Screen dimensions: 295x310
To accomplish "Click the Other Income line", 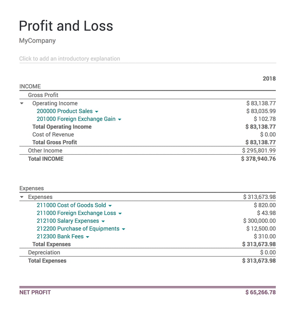I will [x=45, y=150].
